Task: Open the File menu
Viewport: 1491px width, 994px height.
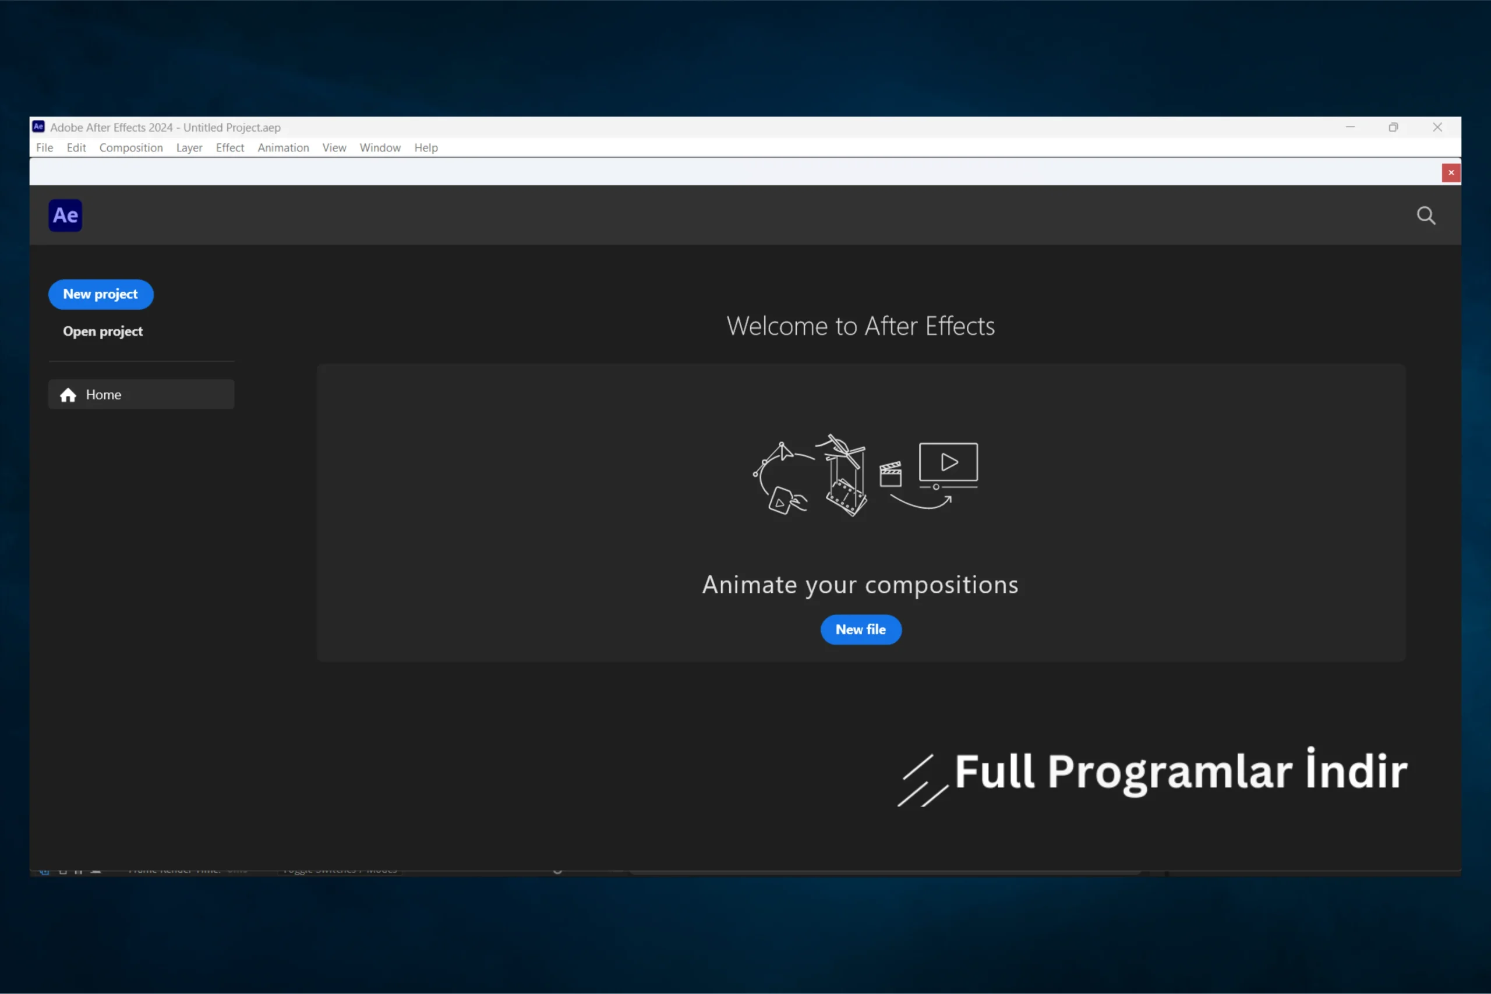Action: [x=44, y=148]
